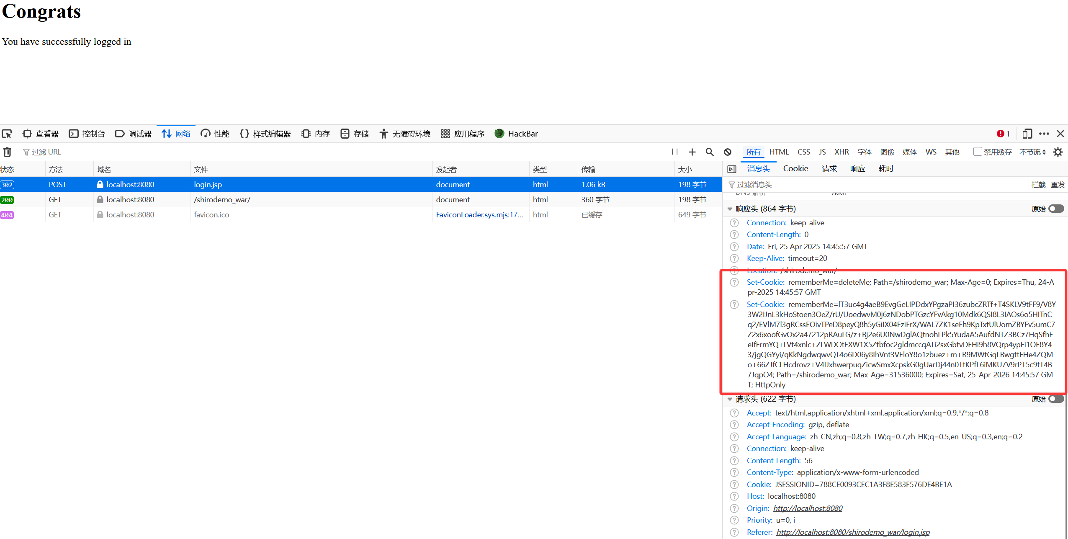Toggle raw view for request headers

(1056, 399)
